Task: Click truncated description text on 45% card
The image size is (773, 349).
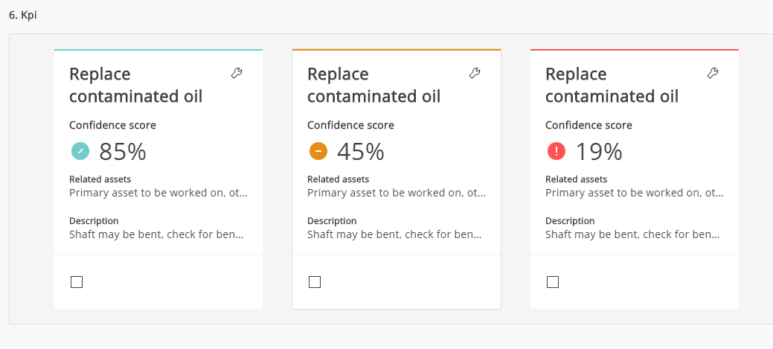Action: pyautogui.click(x=396, y=234)
